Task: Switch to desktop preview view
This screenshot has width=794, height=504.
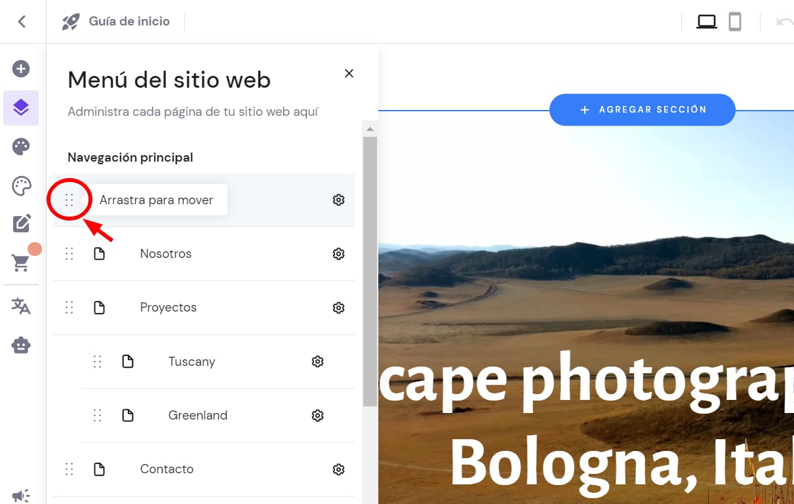Action: click(x=706, y=22)
